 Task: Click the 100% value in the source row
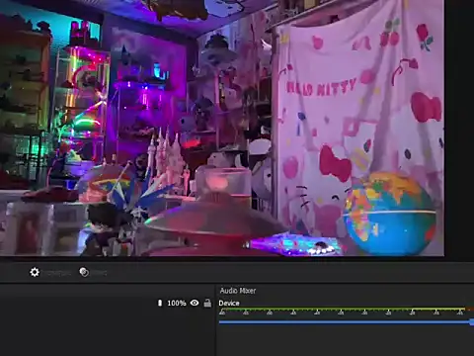click(x=177, y=303)
